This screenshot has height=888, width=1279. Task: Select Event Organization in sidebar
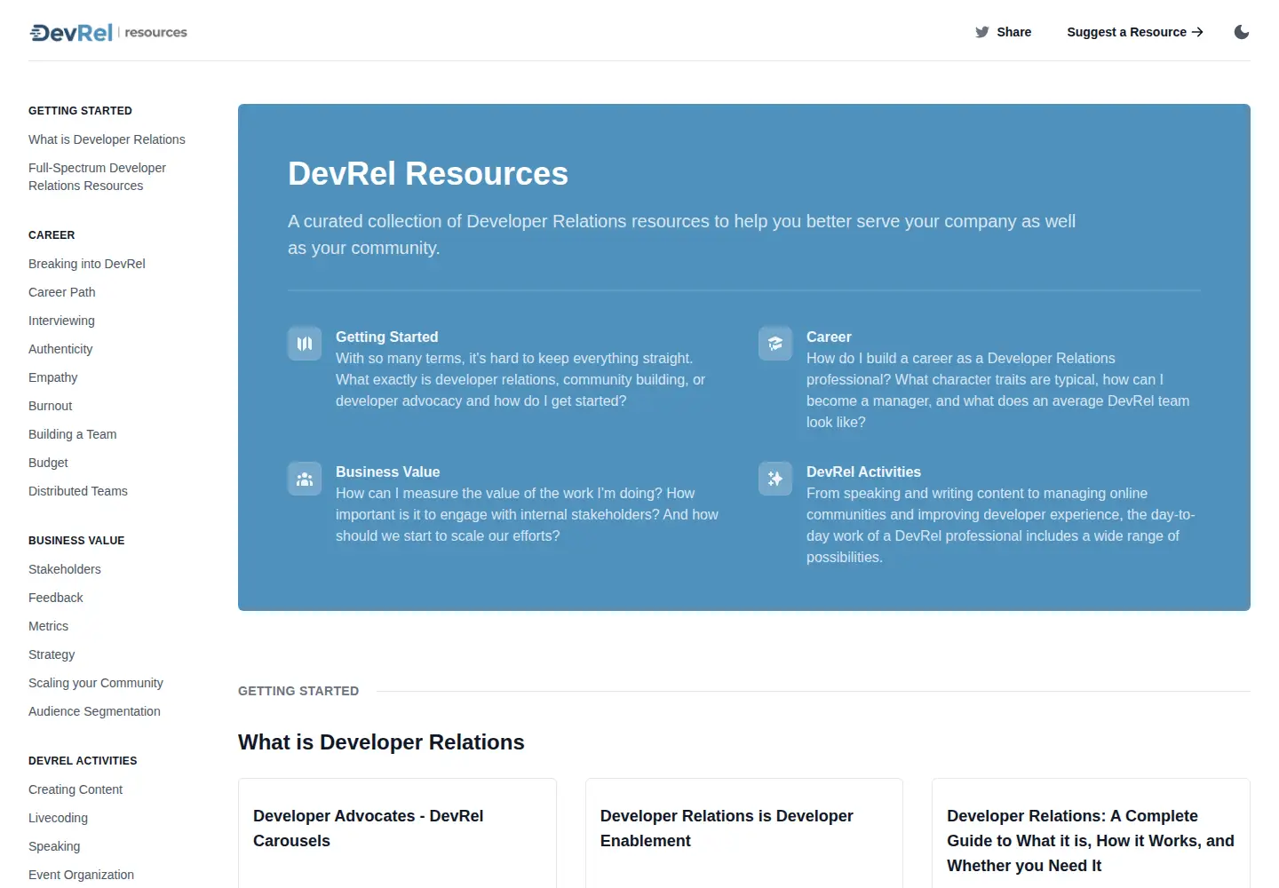click(x=81, y=875)
